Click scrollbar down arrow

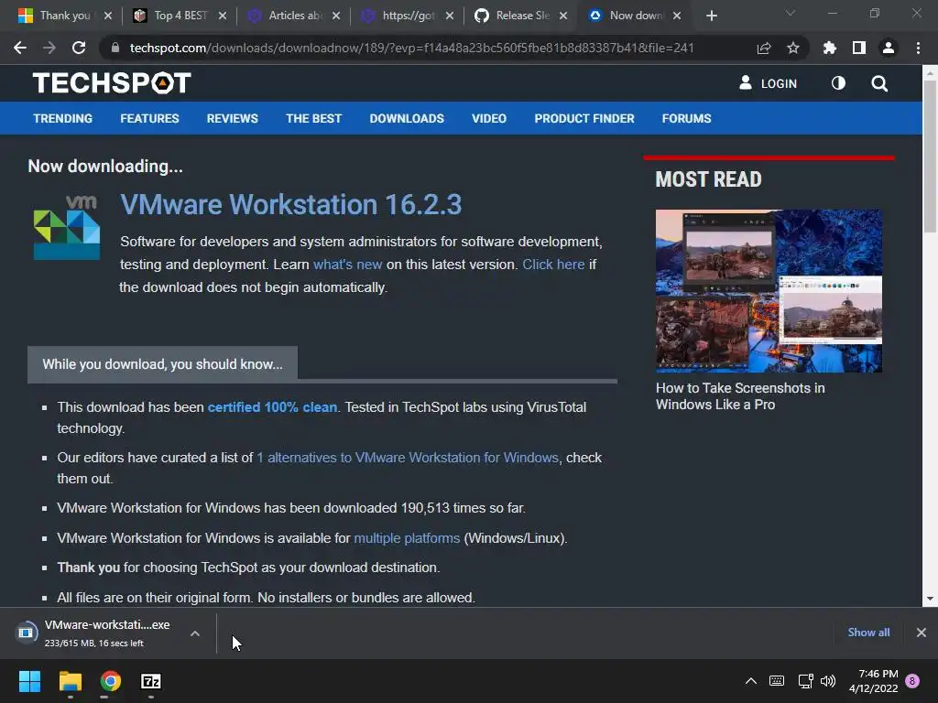(x=929, y=599)
